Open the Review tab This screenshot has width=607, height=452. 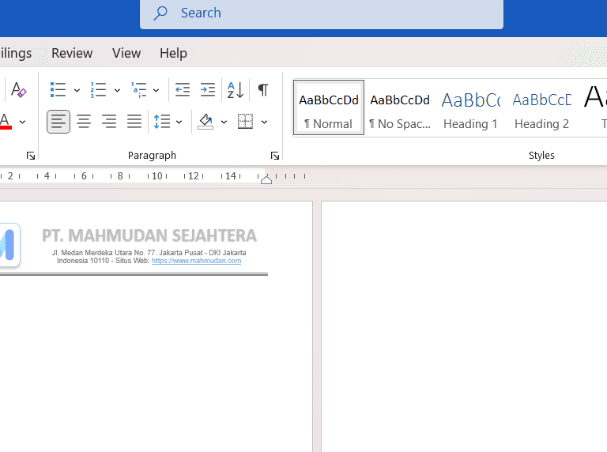pos(72,53)
